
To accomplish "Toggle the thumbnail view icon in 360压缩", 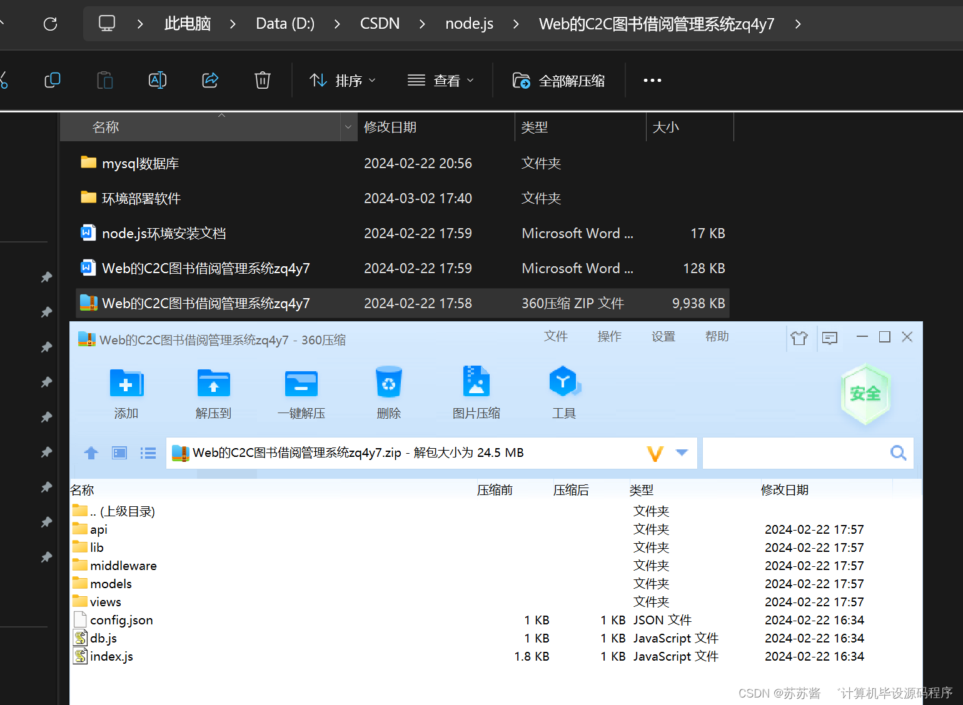I will tap(119, 452).
